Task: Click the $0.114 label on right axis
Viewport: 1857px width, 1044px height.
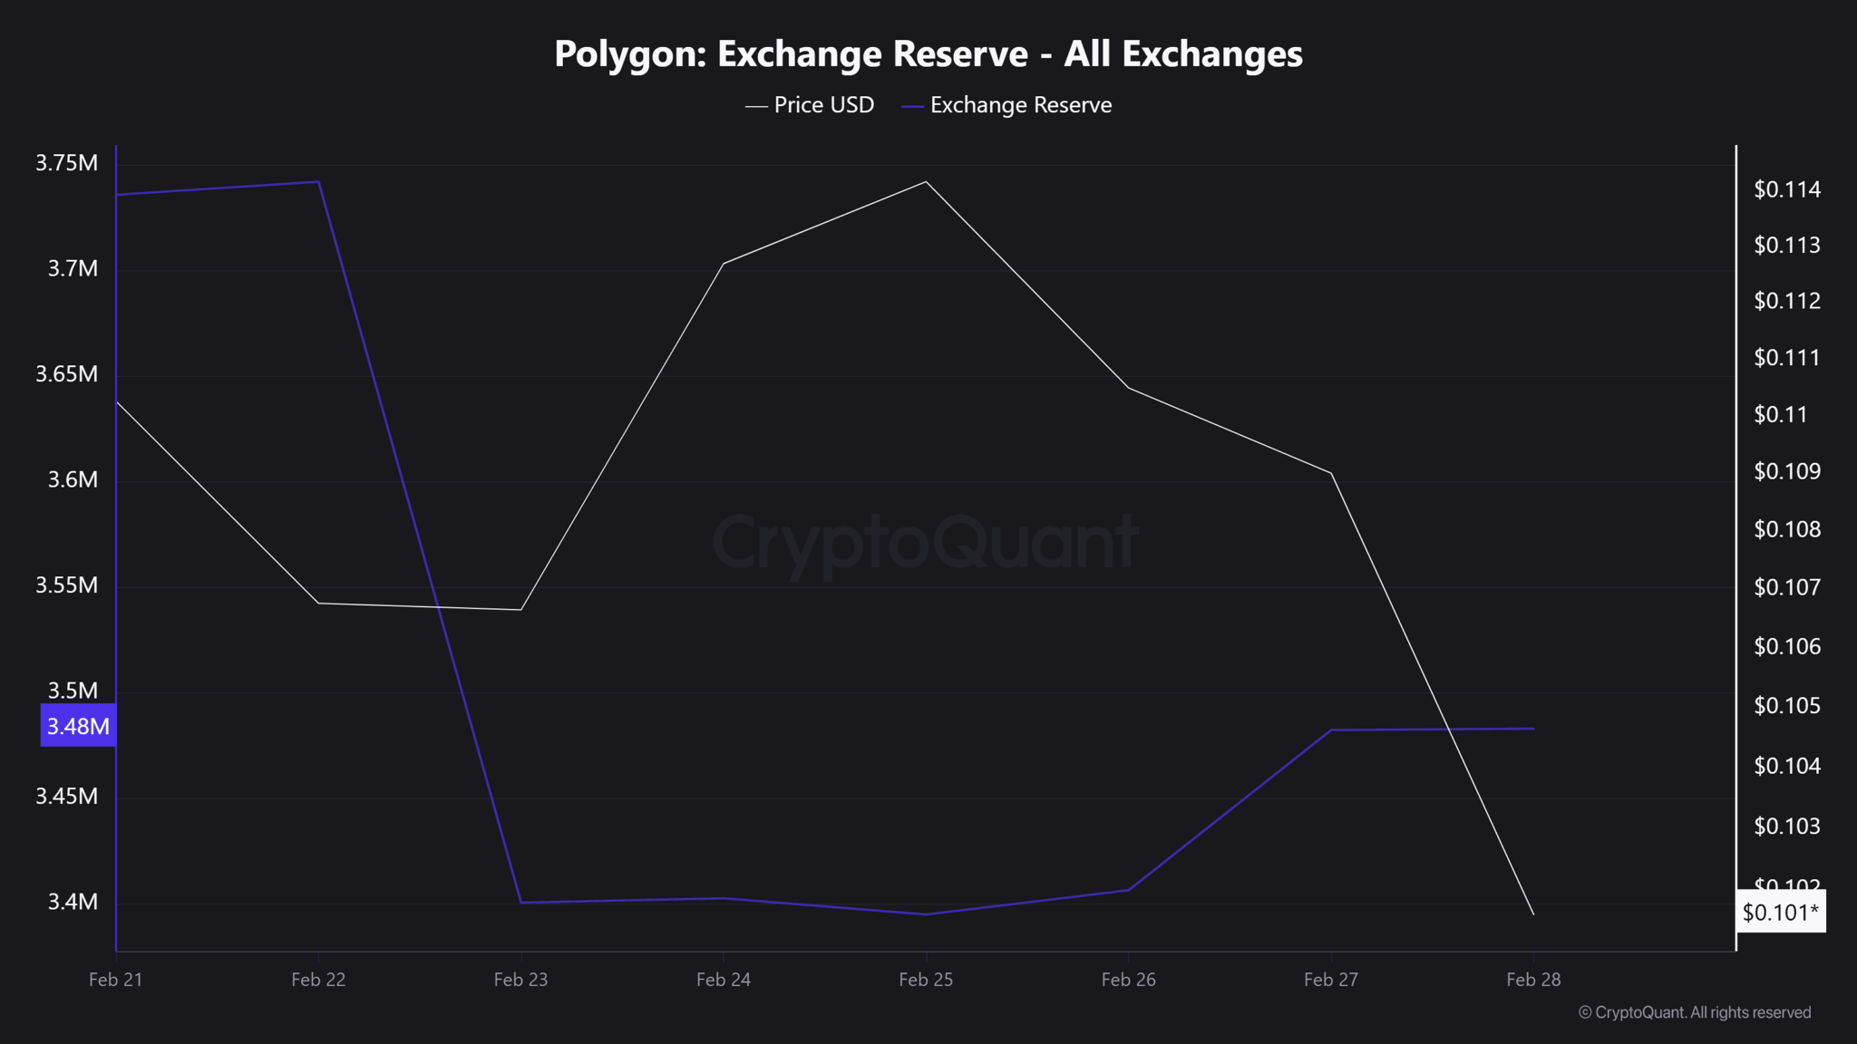Action: (1787, 189)
